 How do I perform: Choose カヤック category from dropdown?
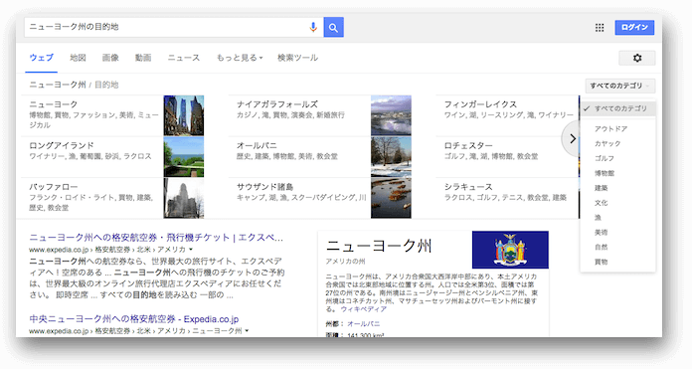pos(607,143)
